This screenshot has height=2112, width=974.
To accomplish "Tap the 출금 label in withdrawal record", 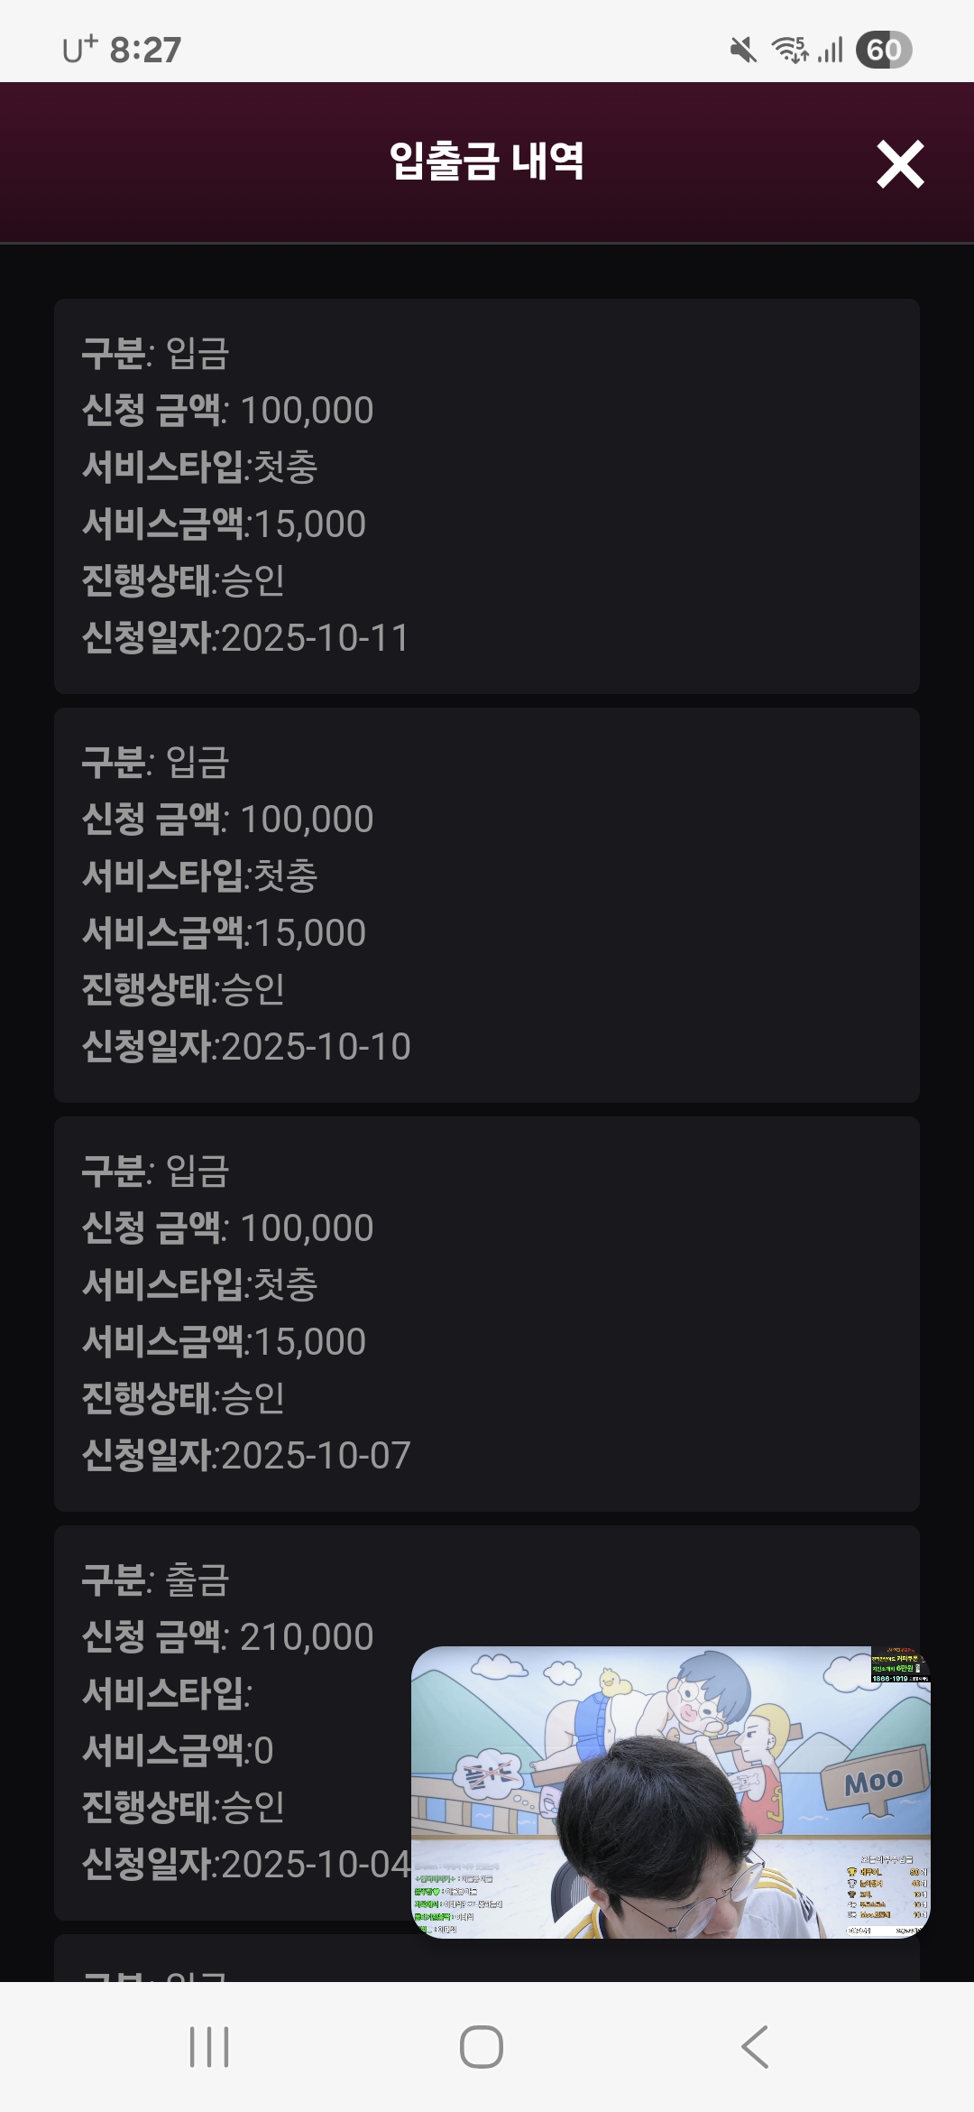I will pos(198,1580).
